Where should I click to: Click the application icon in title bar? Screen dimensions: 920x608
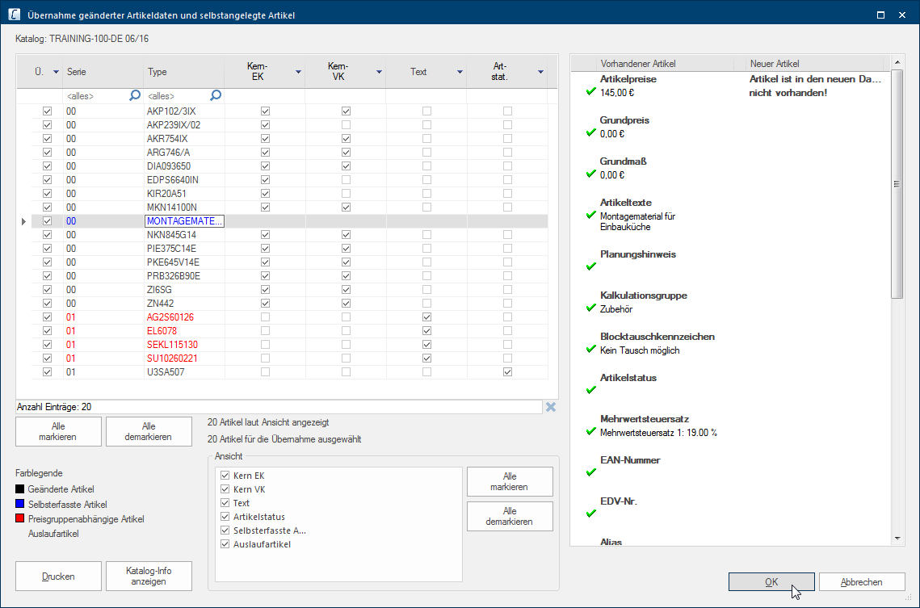[14, 15]
